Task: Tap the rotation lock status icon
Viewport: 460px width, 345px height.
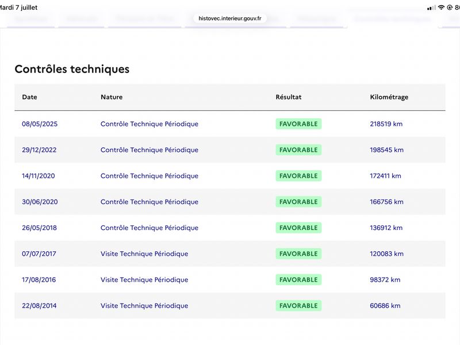Action: [450, 7]
